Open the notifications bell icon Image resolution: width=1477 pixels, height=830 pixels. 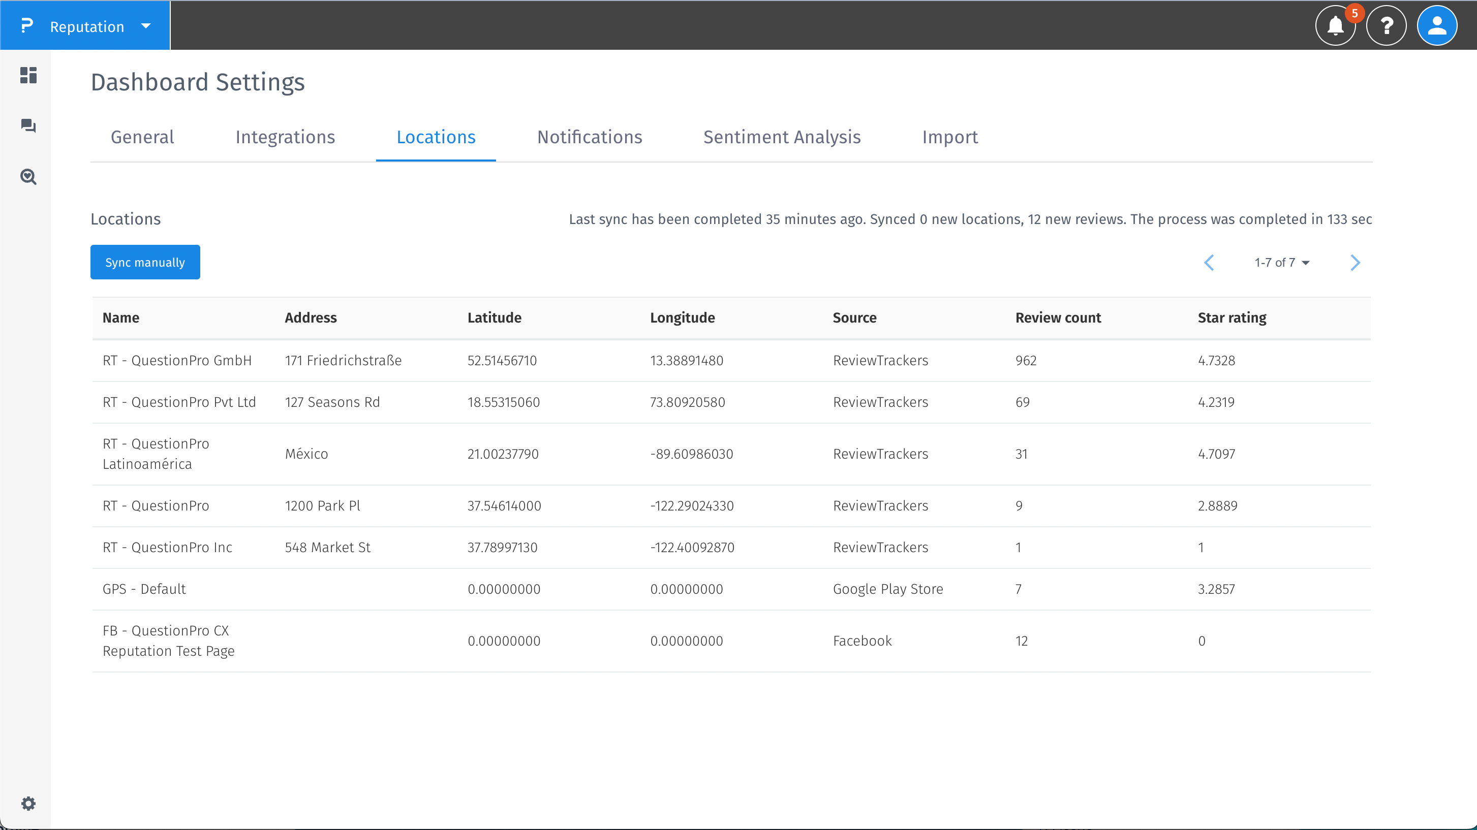click(1335, 26)
